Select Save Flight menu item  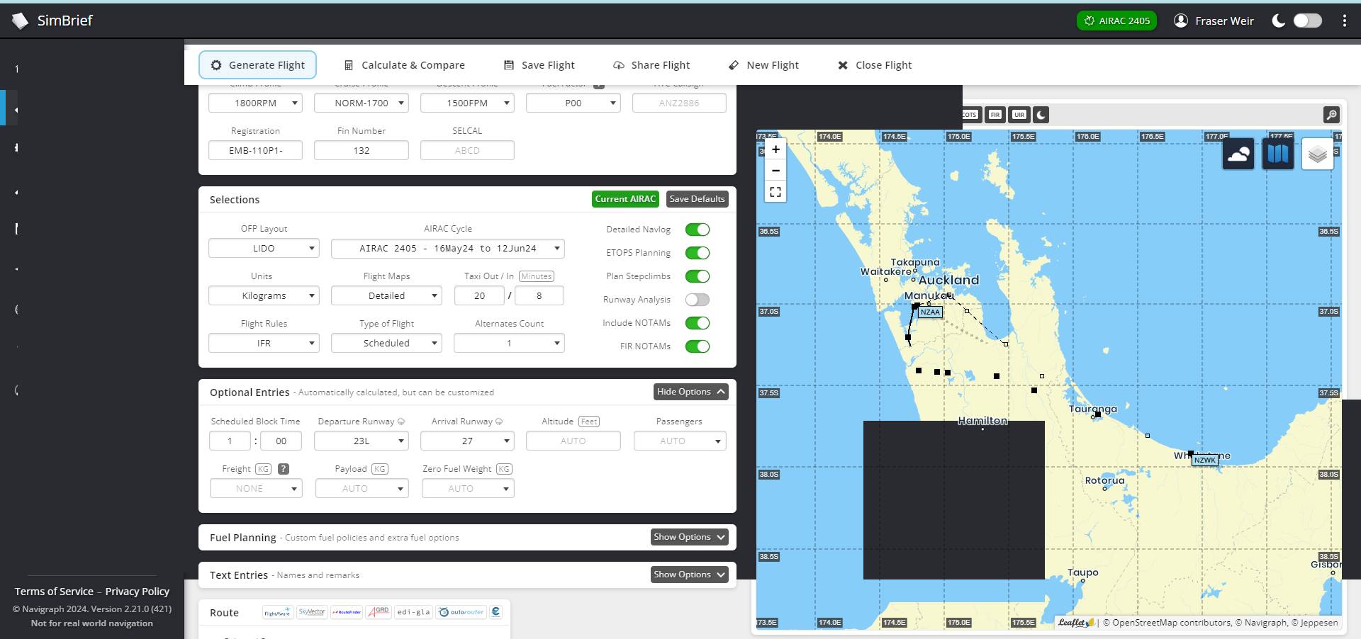(x=539, y=65)
